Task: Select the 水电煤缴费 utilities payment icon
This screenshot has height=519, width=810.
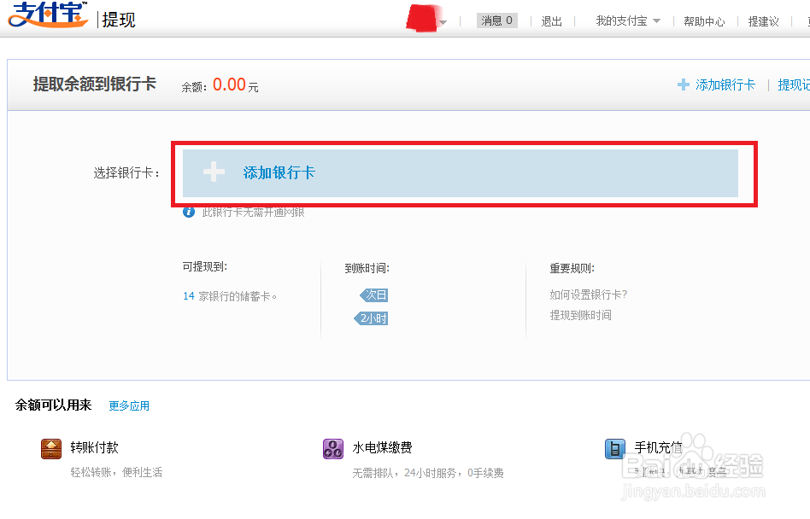Action: pos(332,447)
